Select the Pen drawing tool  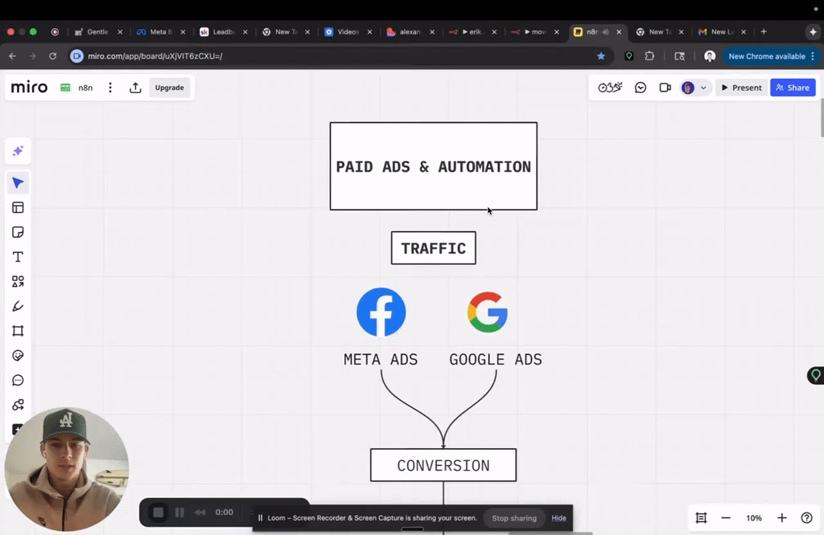(x=18, y=306)
